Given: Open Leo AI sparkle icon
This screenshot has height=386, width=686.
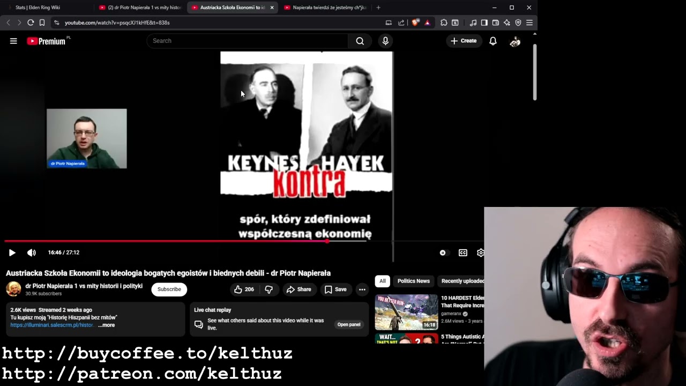Looking at the screenshot, I should click(507, 23).
